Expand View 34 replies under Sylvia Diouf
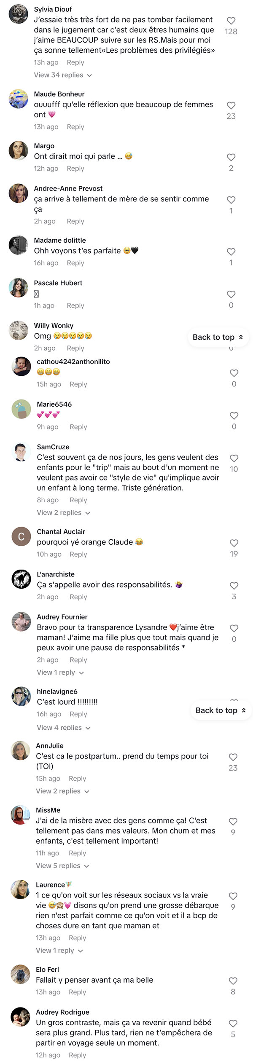The width and height of the screenshot is (253, 1061). click(x=63, y=75)
